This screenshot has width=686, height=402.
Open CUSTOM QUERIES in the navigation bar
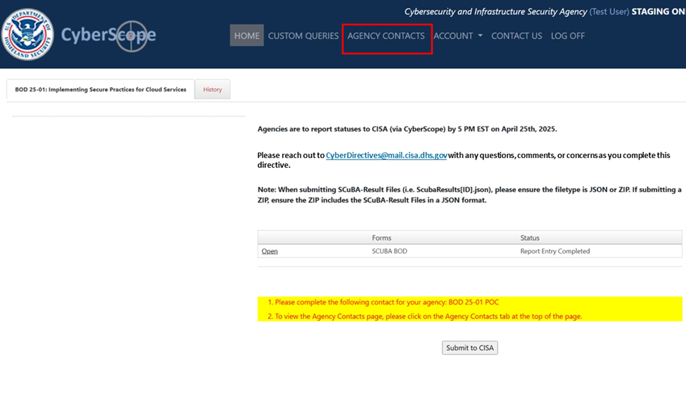point(303,36)
